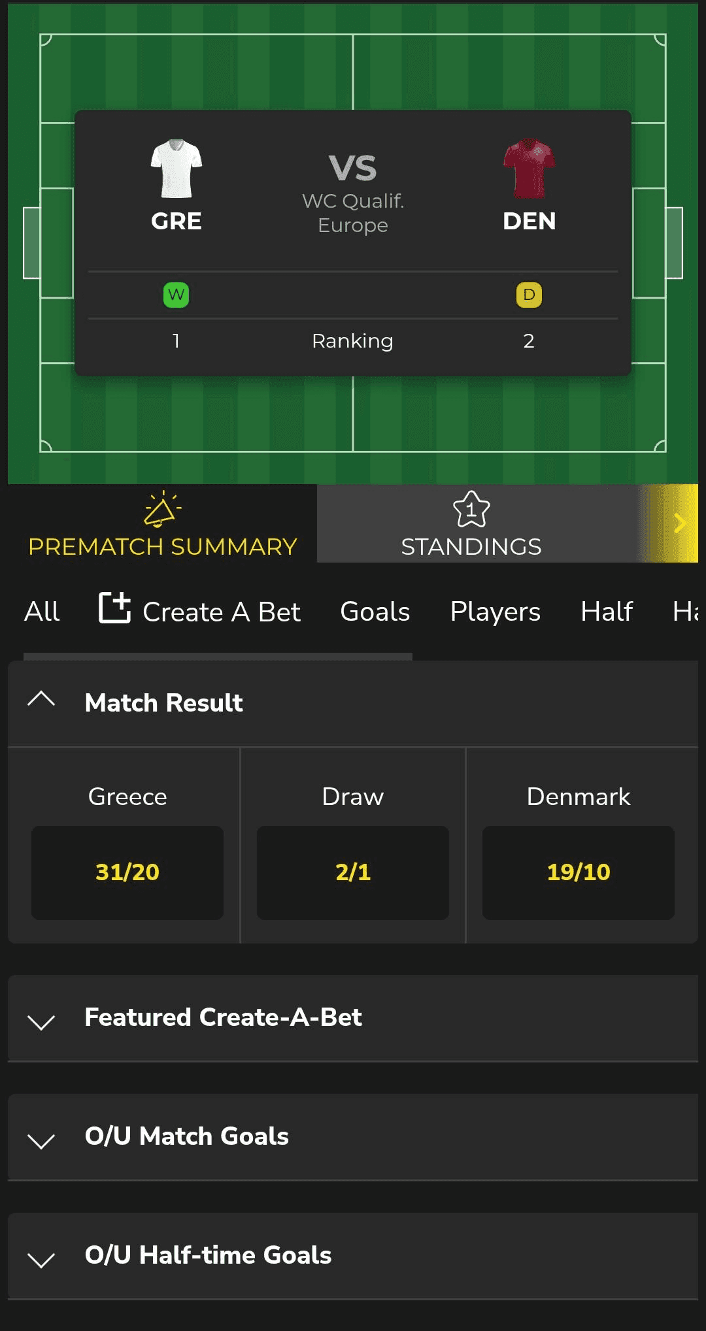Select the 2/1 Draw odds
Viewport: 706px width, 1331px height.
click(352, 873)
